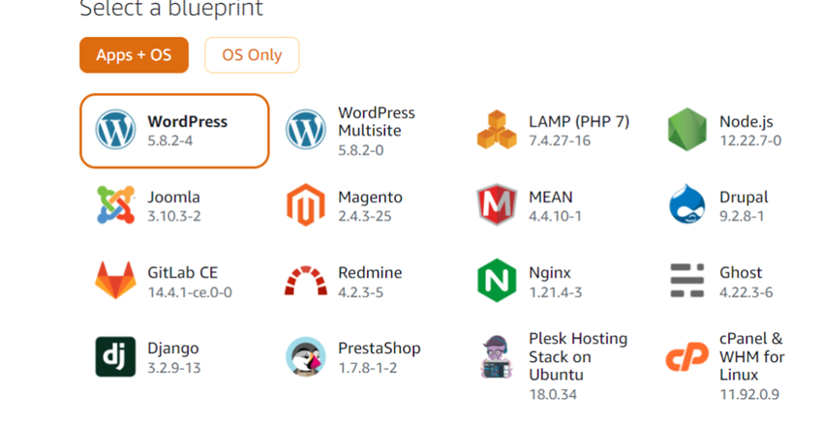
Task: Pick the Nginx blueprint label
Action: [550, 273]
